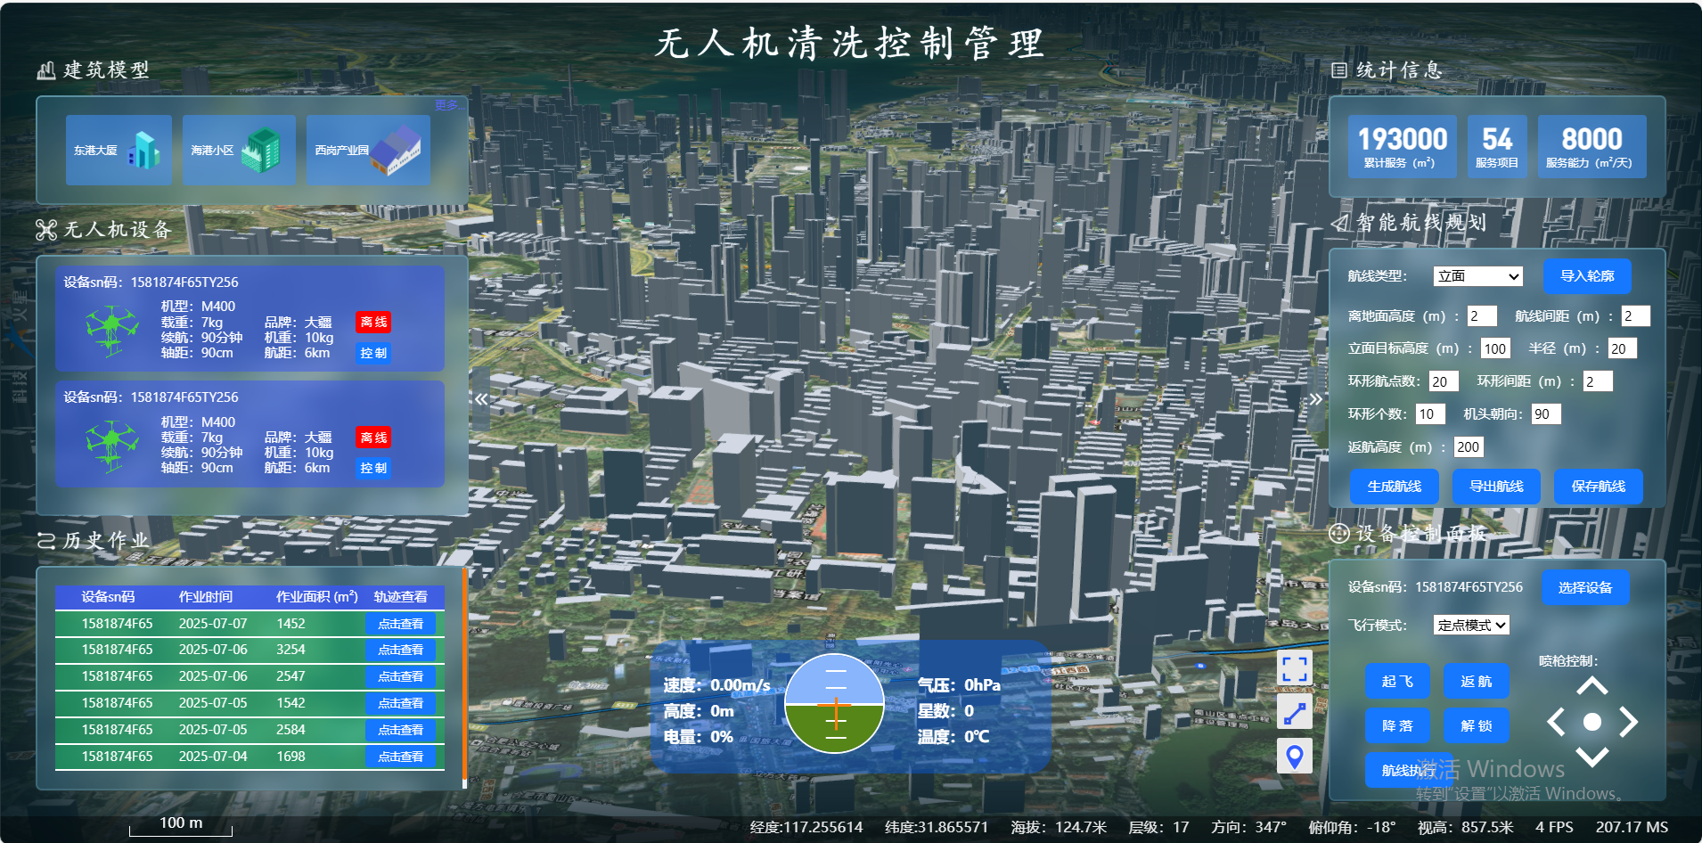Click the location pin marker icon

pos(1294,757)
